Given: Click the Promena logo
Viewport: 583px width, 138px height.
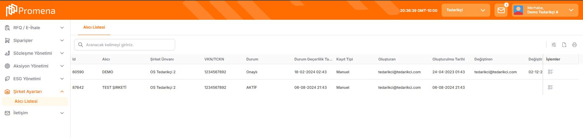Looking at the screenshot, I should coord(31,10).
